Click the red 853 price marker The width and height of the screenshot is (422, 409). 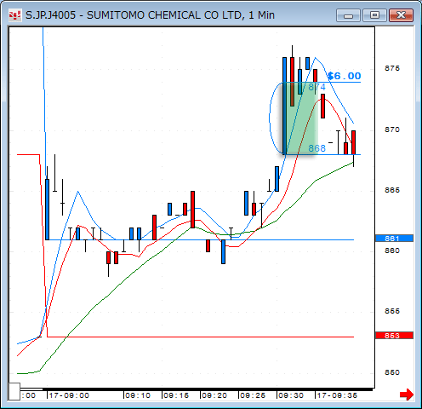point(394,335)
